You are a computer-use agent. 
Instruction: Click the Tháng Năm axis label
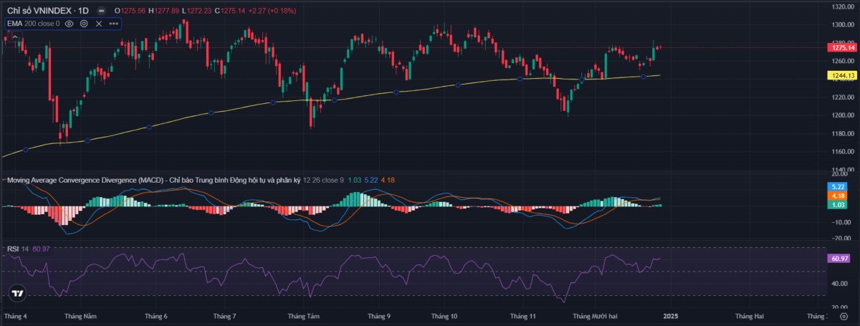tap(80, 316)
